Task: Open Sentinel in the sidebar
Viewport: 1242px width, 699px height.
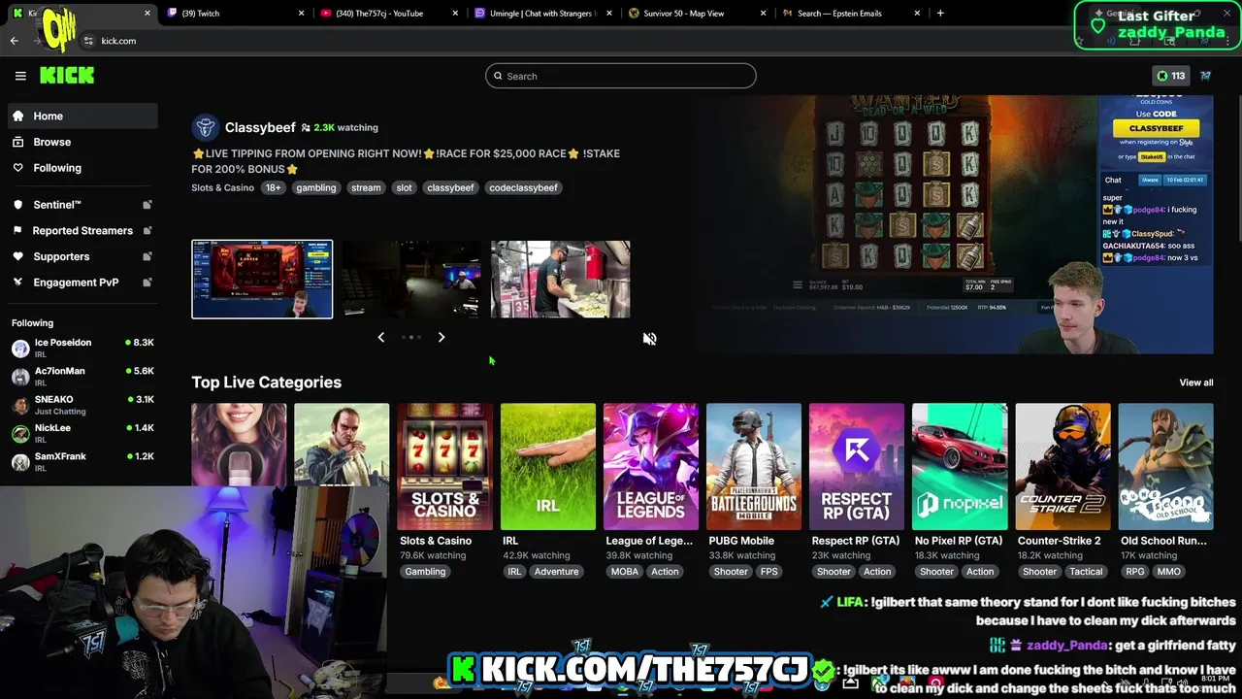Action: pos(82,205)
